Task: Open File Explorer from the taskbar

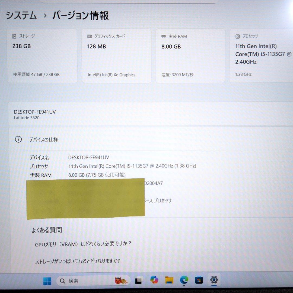Action: click(x=170, y=280)
